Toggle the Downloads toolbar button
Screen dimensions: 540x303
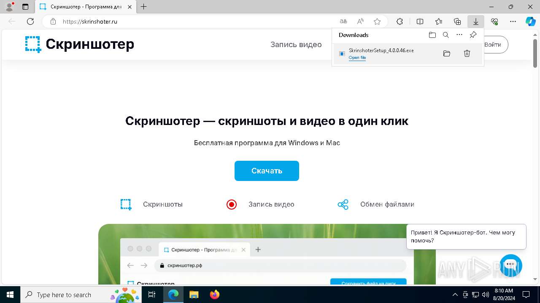[476, 21]
